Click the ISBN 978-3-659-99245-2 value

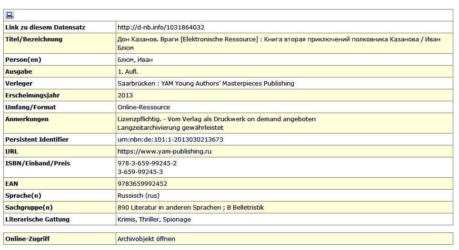pos(147,163)
